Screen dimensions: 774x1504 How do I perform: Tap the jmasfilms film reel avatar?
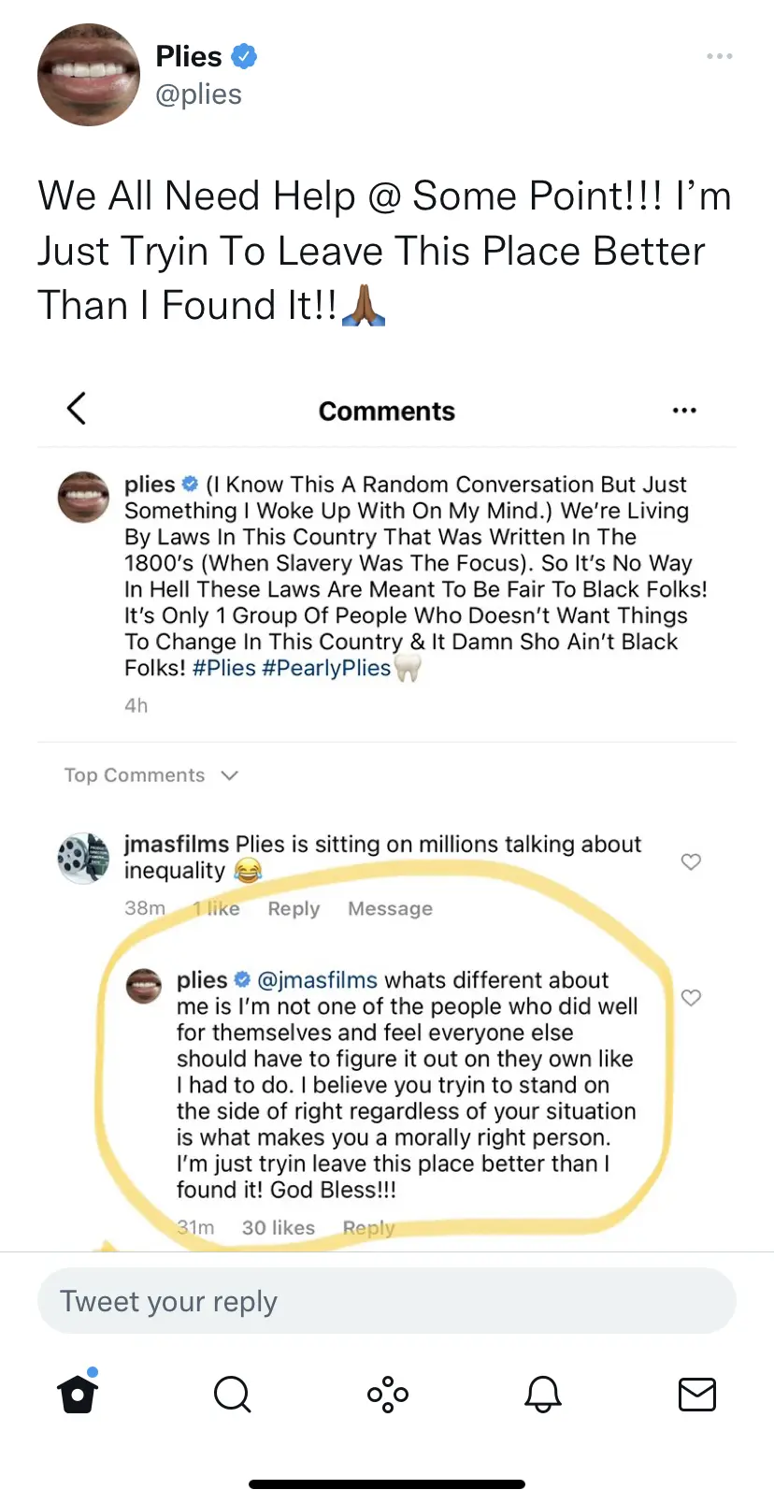click(x=84, y=858)
